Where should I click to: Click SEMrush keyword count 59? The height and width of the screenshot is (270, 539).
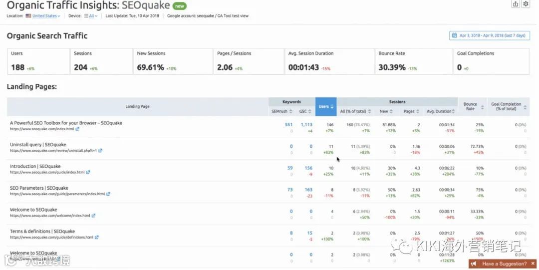(290, 168)
